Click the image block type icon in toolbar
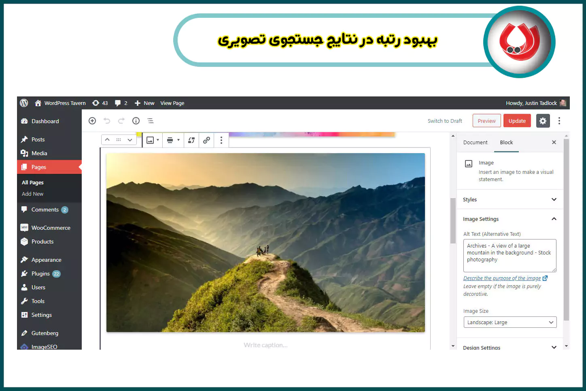 pyautogui.click(x=151, y=140)
